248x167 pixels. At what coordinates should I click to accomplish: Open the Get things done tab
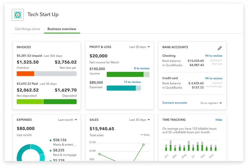pos(27,29)
